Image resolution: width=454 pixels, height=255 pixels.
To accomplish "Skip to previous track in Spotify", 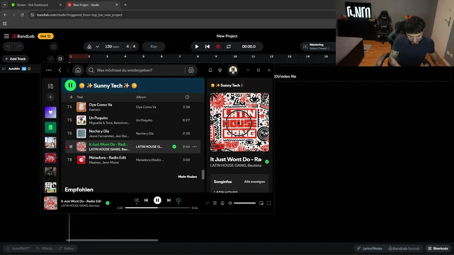I will [146, 200].
